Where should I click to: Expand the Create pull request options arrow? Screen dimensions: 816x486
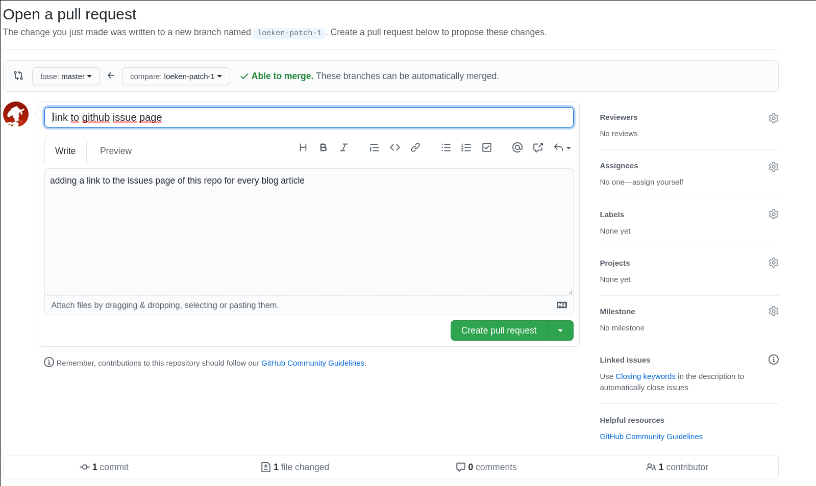560,330
